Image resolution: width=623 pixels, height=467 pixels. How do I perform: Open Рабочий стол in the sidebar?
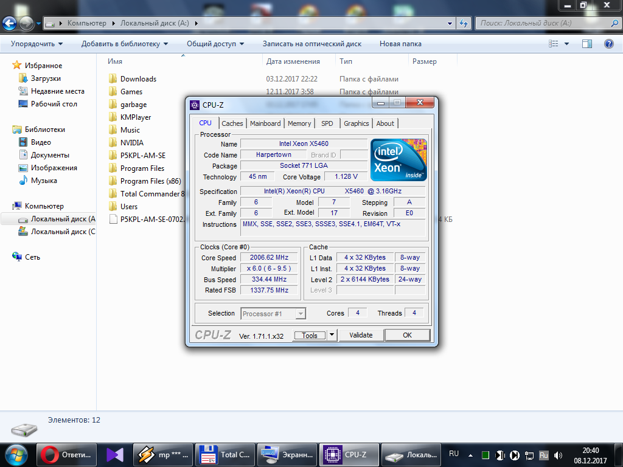[x=54, y=103]
